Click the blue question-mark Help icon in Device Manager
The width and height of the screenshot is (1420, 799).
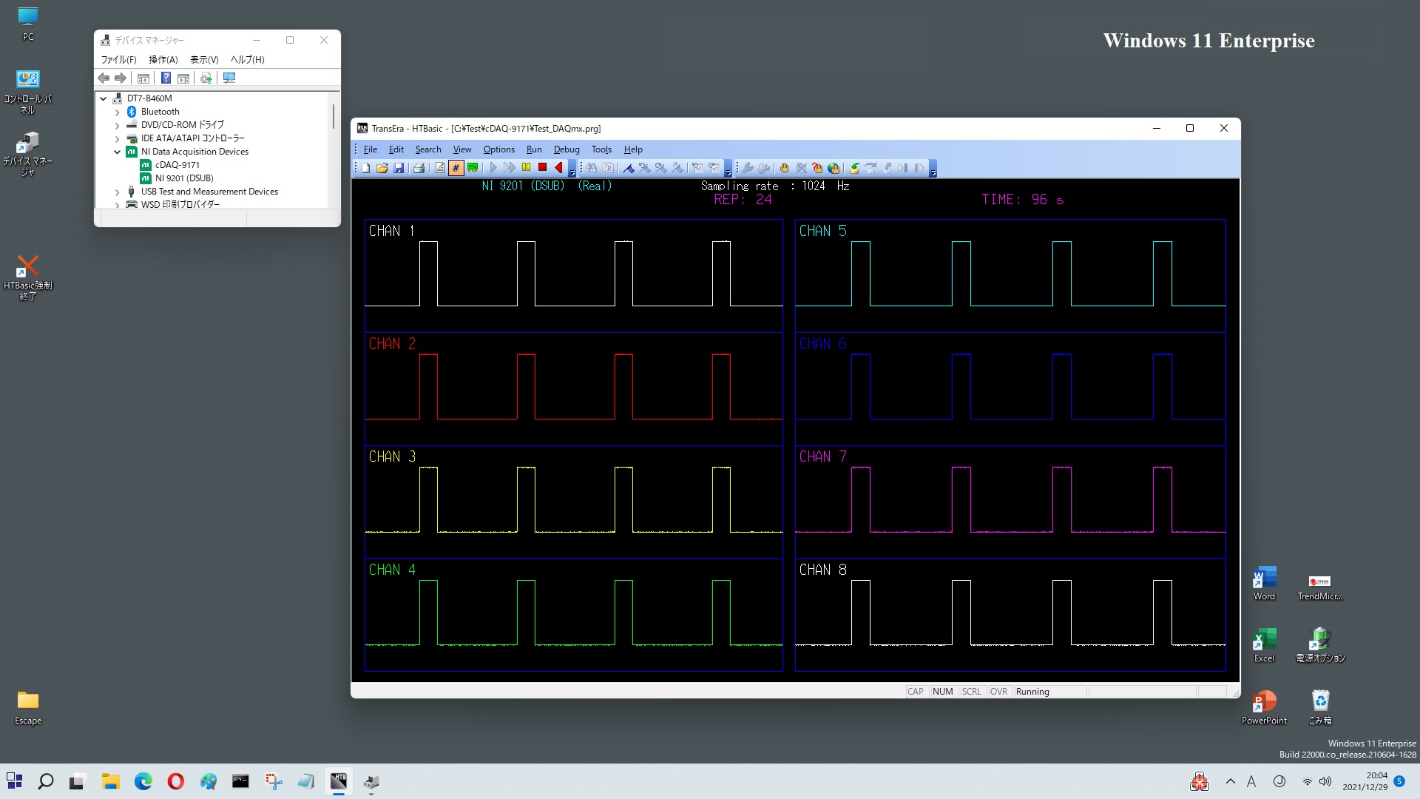pyautogui.click(x=166, y=78)
